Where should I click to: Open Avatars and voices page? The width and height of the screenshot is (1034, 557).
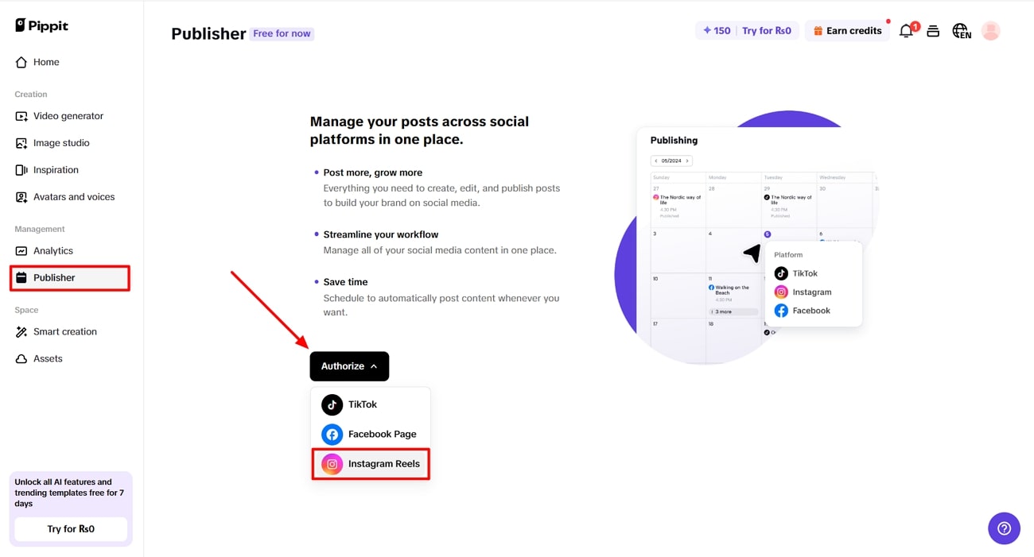[x=73, y=197]
